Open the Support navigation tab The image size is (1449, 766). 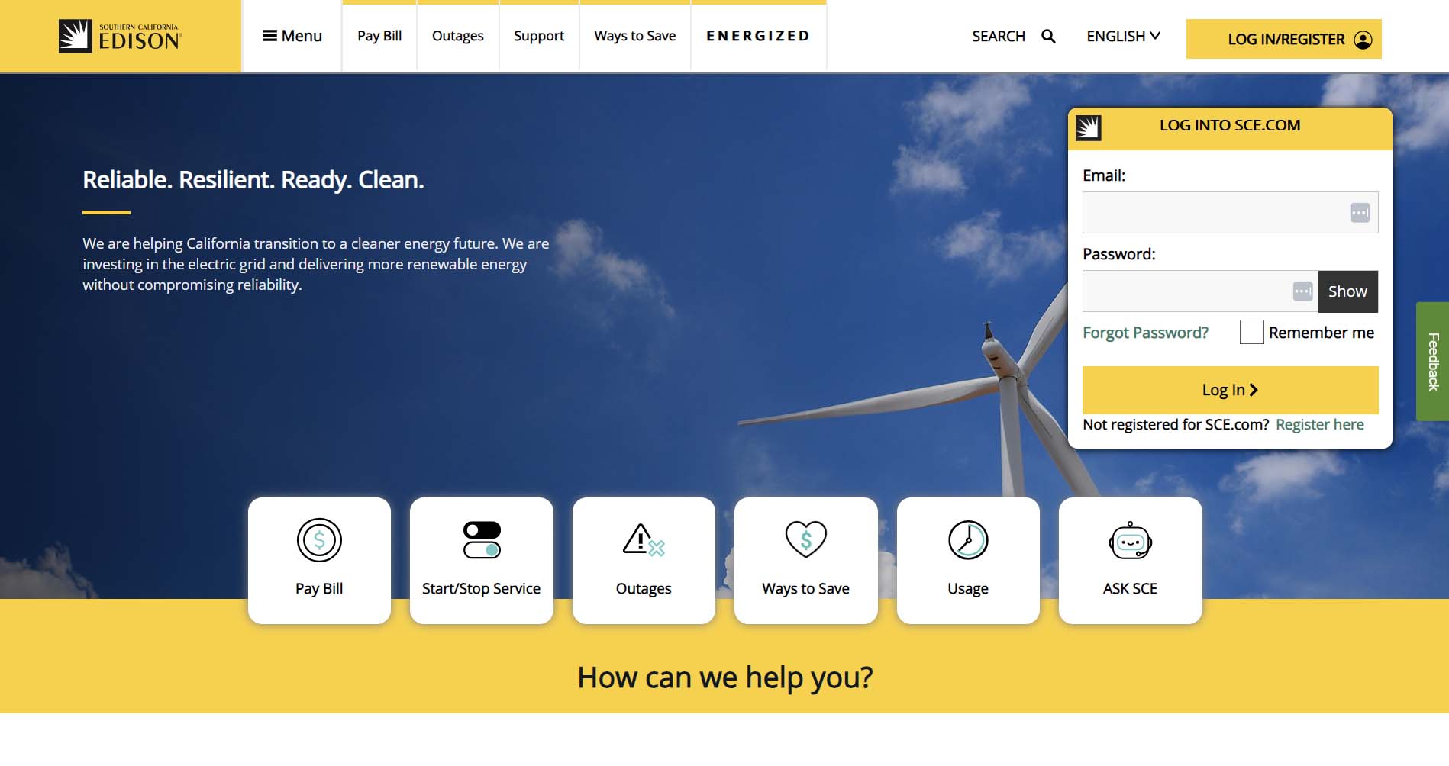click(x=539, y=36)
